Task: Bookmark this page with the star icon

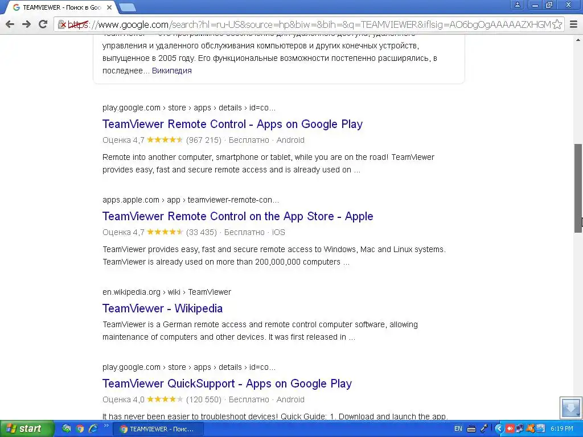Action: click(x=557, y=24)
